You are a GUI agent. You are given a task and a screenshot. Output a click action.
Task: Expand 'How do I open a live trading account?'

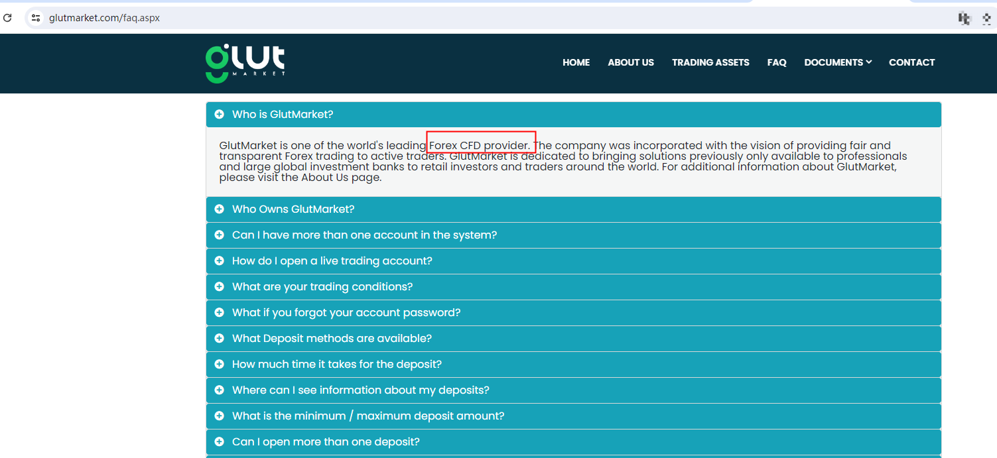pos(574,261)
